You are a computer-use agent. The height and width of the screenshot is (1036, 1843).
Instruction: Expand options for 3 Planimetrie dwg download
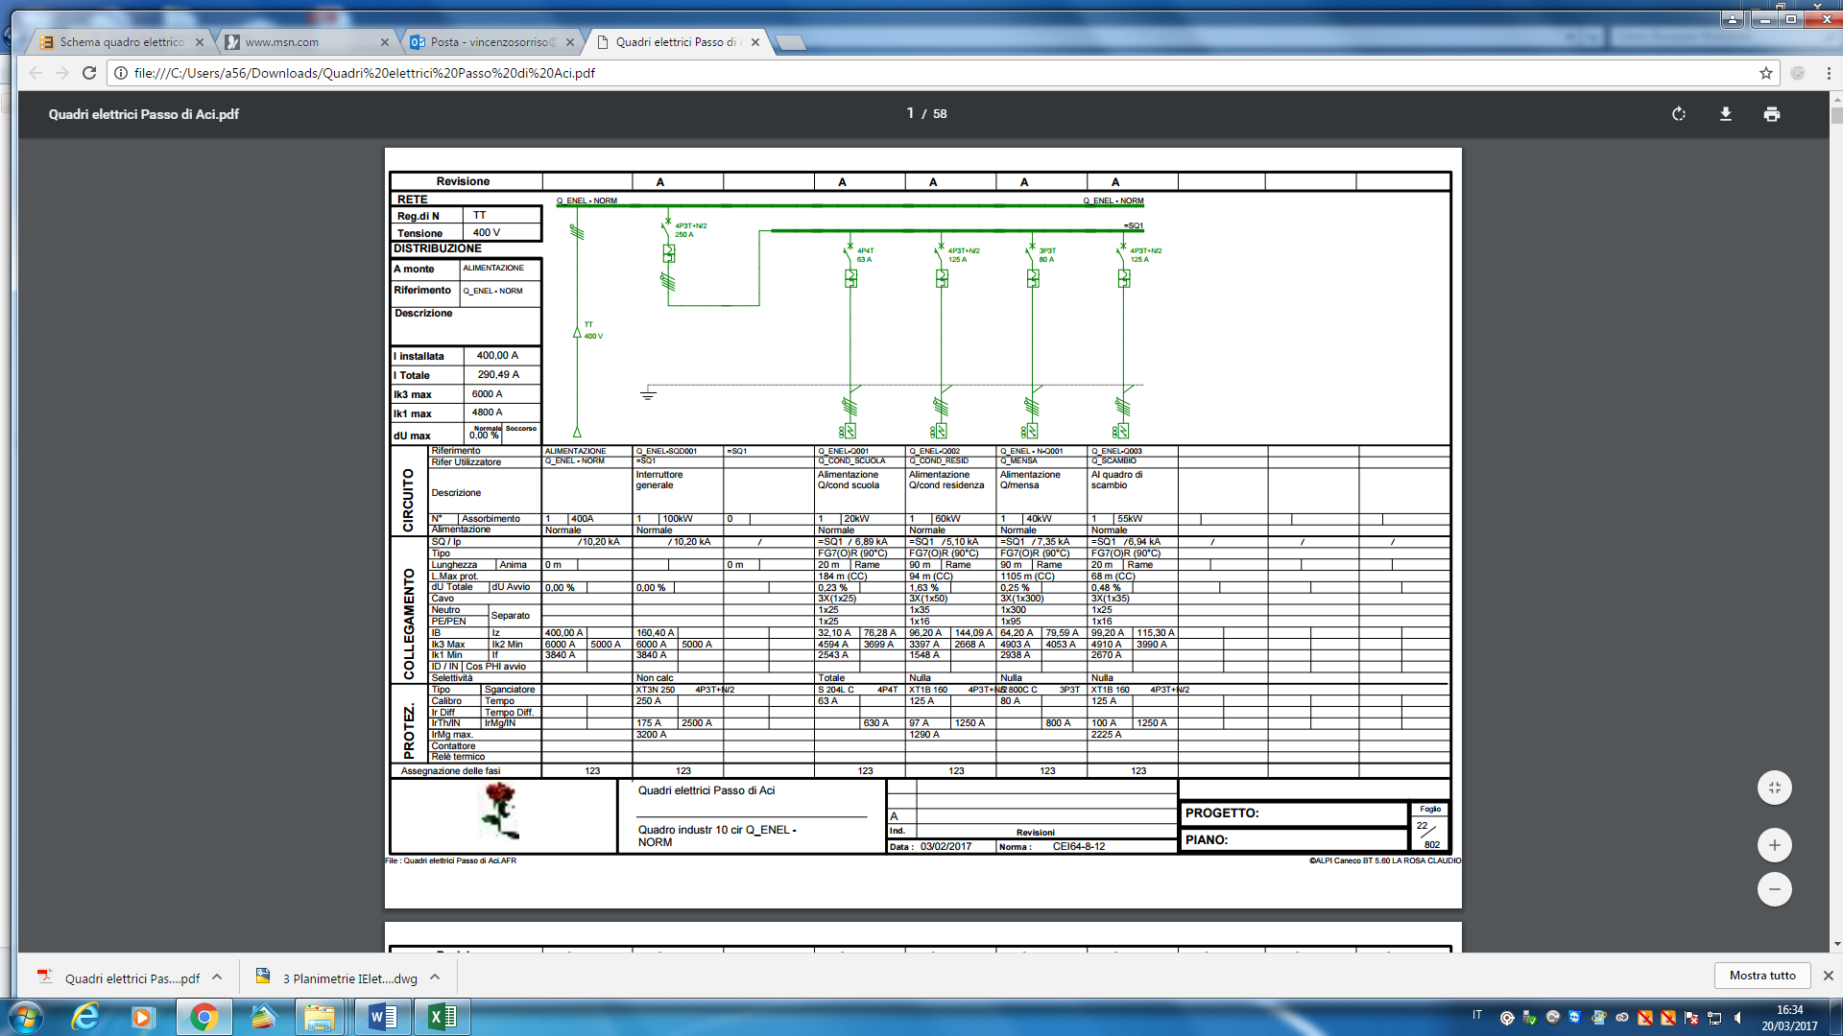(435, 977)
